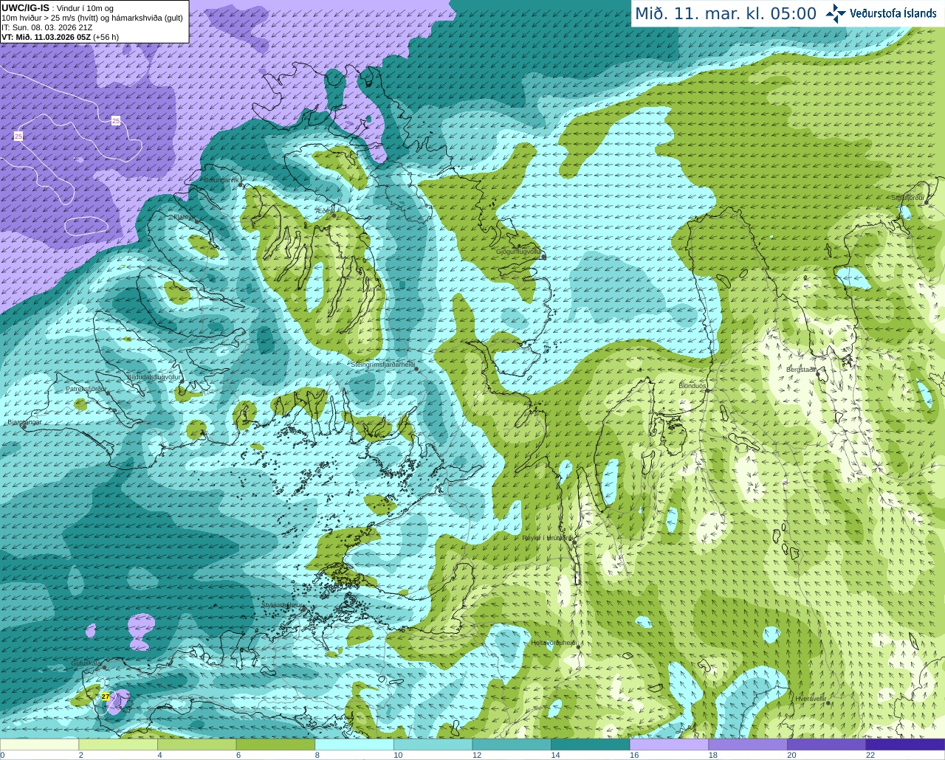Pick the 8–10 m/s light cyan legend swatch

coord(354,745)
